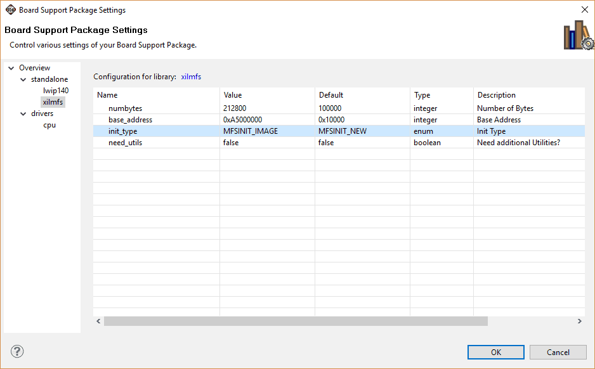The image size is (595, 369).
Task: Edit the numbytes value 212800
Action: click(266, 108)
